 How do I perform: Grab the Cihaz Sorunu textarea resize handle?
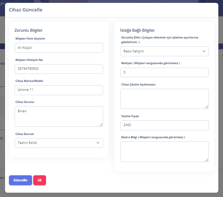coord(101,125)
